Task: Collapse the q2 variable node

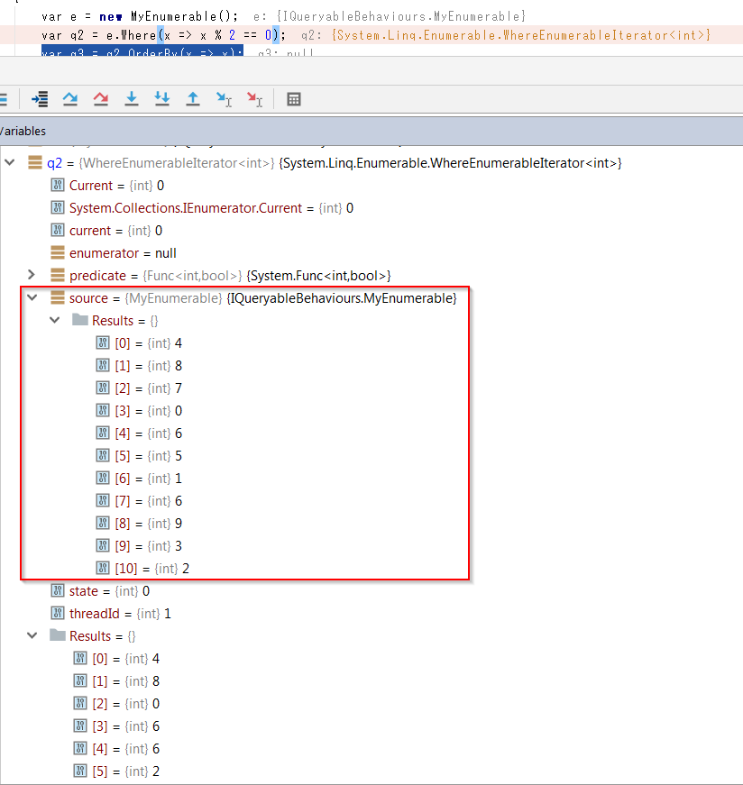Action: coord(9,163)
